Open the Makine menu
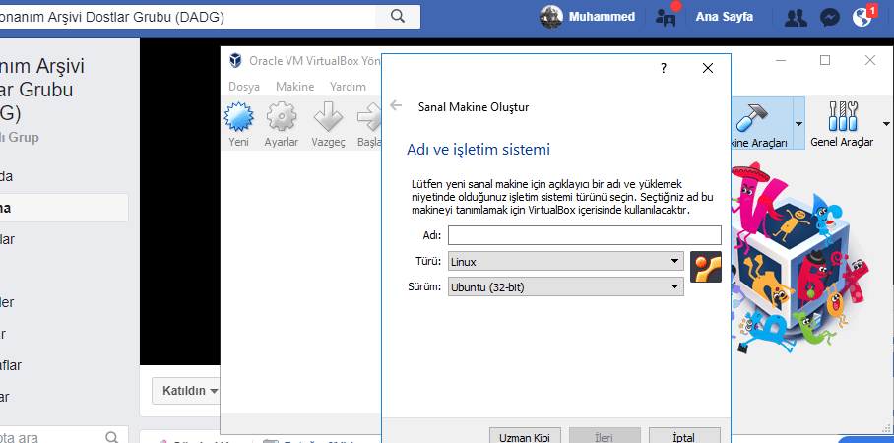The width and height of the screenshot is (894, 443). 294,87
